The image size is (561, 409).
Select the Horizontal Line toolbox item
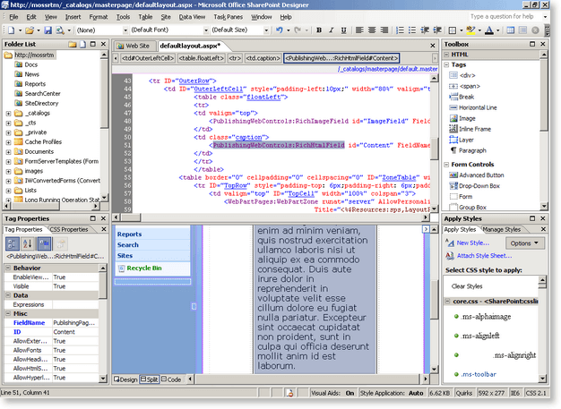coord(473,107)
